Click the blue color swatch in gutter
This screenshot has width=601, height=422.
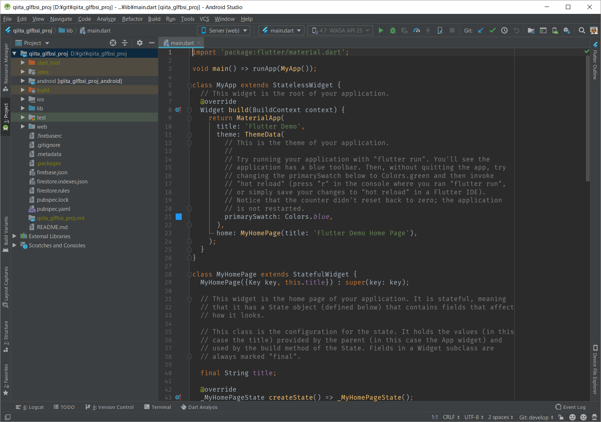tap(179, 217)
